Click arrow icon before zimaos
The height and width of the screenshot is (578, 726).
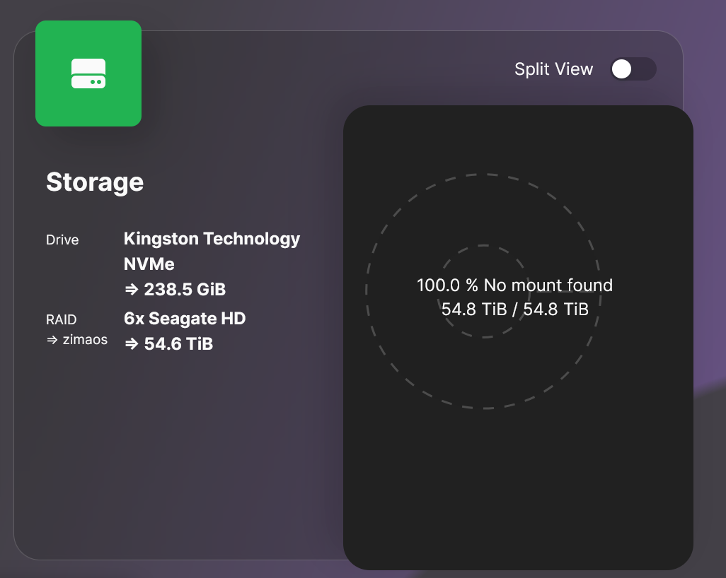(52, 340)
